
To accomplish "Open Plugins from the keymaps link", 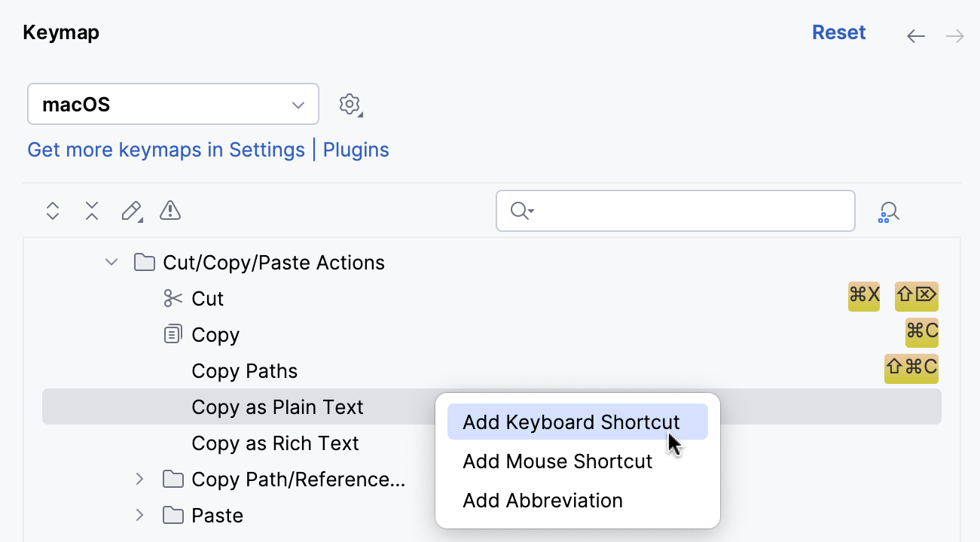I will point(356,150).
